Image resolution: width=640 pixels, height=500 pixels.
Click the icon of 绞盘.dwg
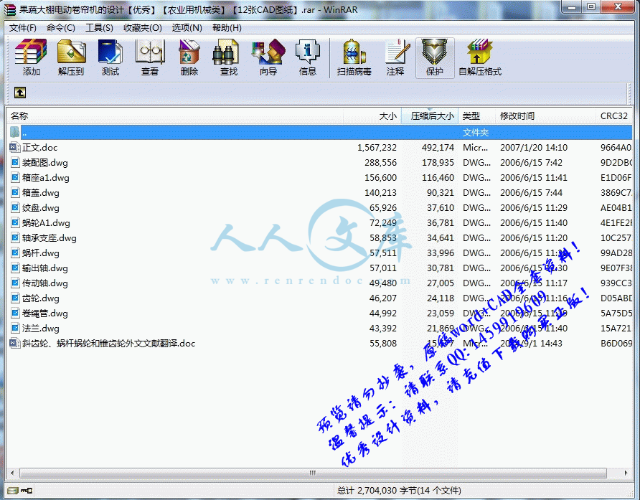point(15,208)
